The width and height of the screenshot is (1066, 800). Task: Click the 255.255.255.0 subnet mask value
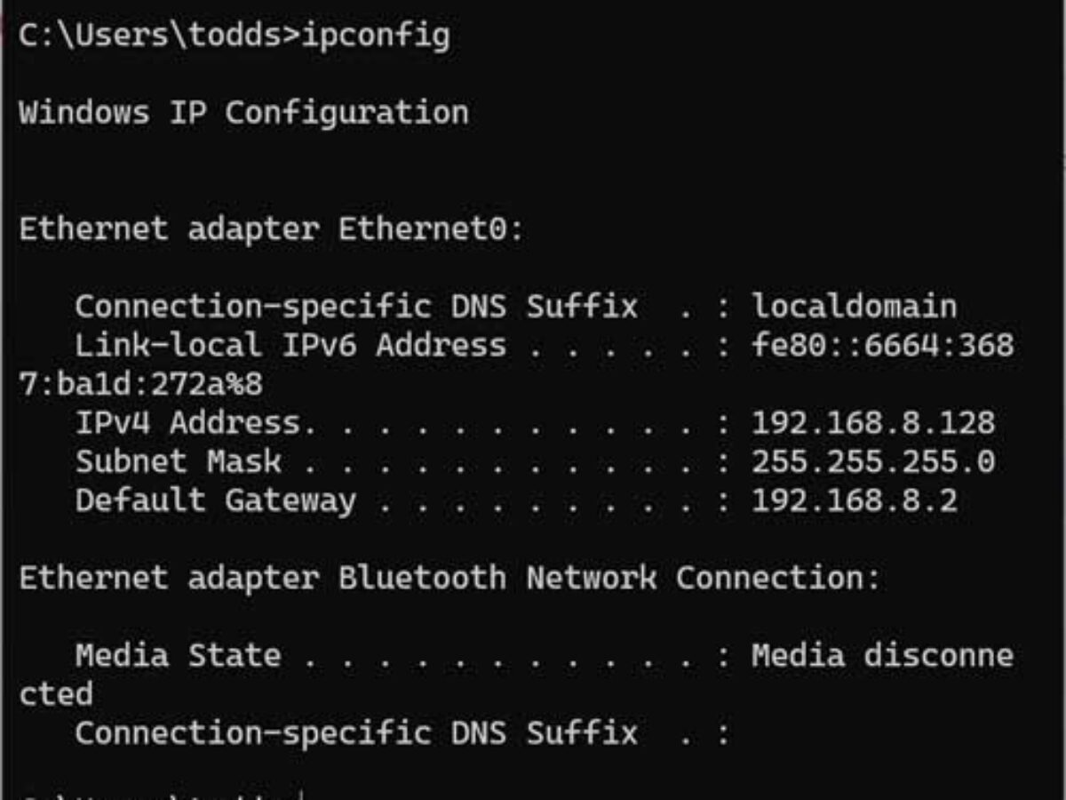[x=873, y=461]
